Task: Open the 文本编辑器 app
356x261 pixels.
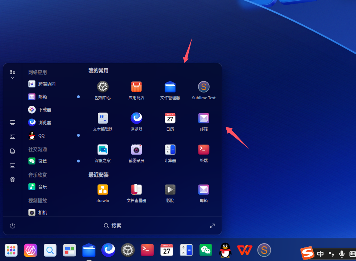Action: 103,122
